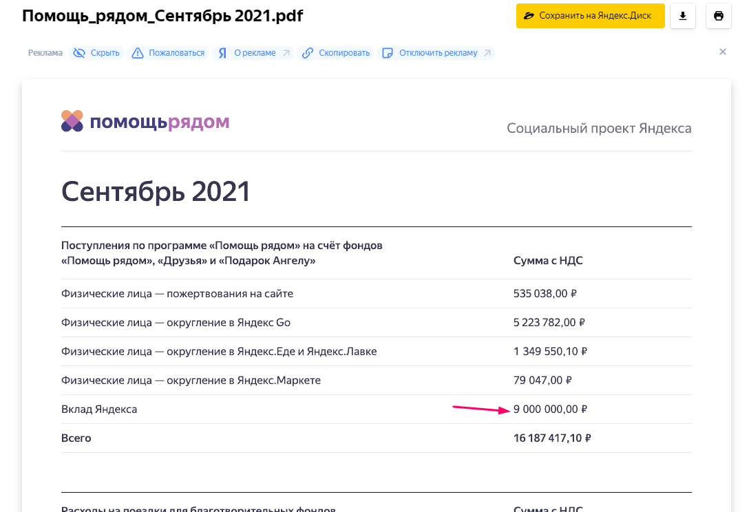The image size is (749, 512).
Task: Save file to Yandex Disk
Action: 590,16
